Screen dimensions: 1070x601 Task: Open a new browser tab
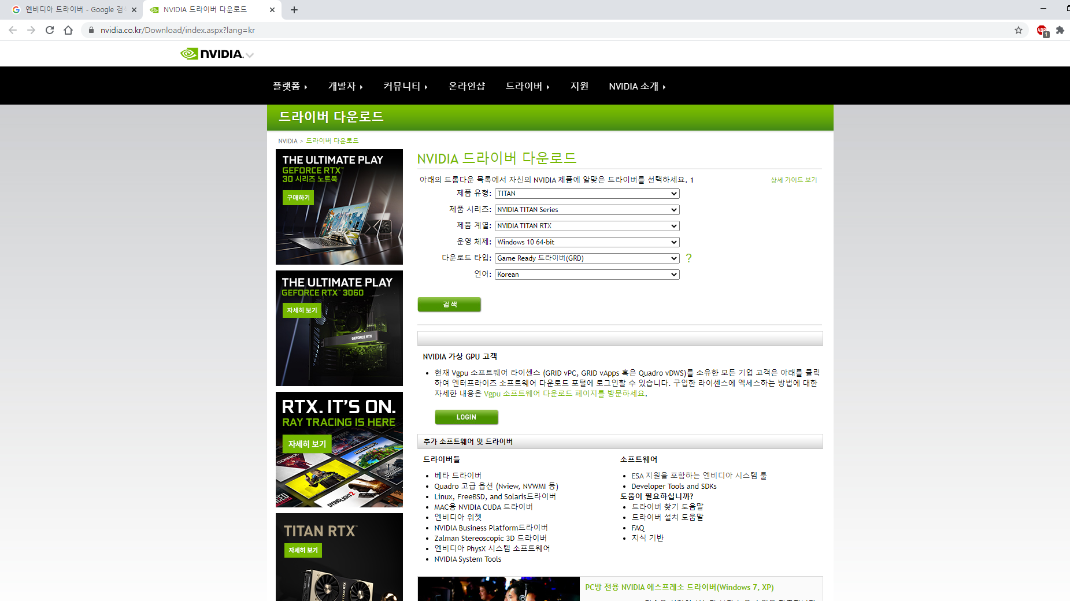click(294, 10)
